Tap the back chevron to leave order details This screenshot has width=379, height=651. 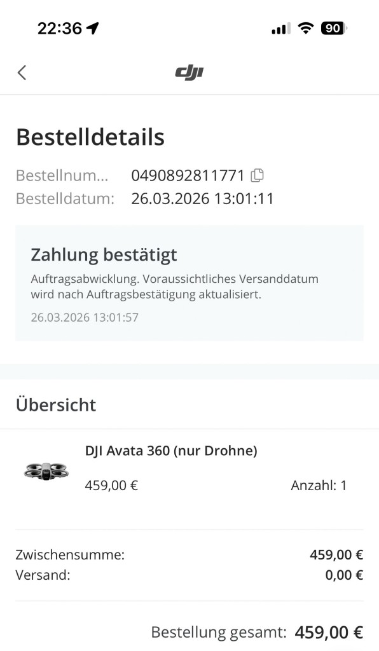22,72
